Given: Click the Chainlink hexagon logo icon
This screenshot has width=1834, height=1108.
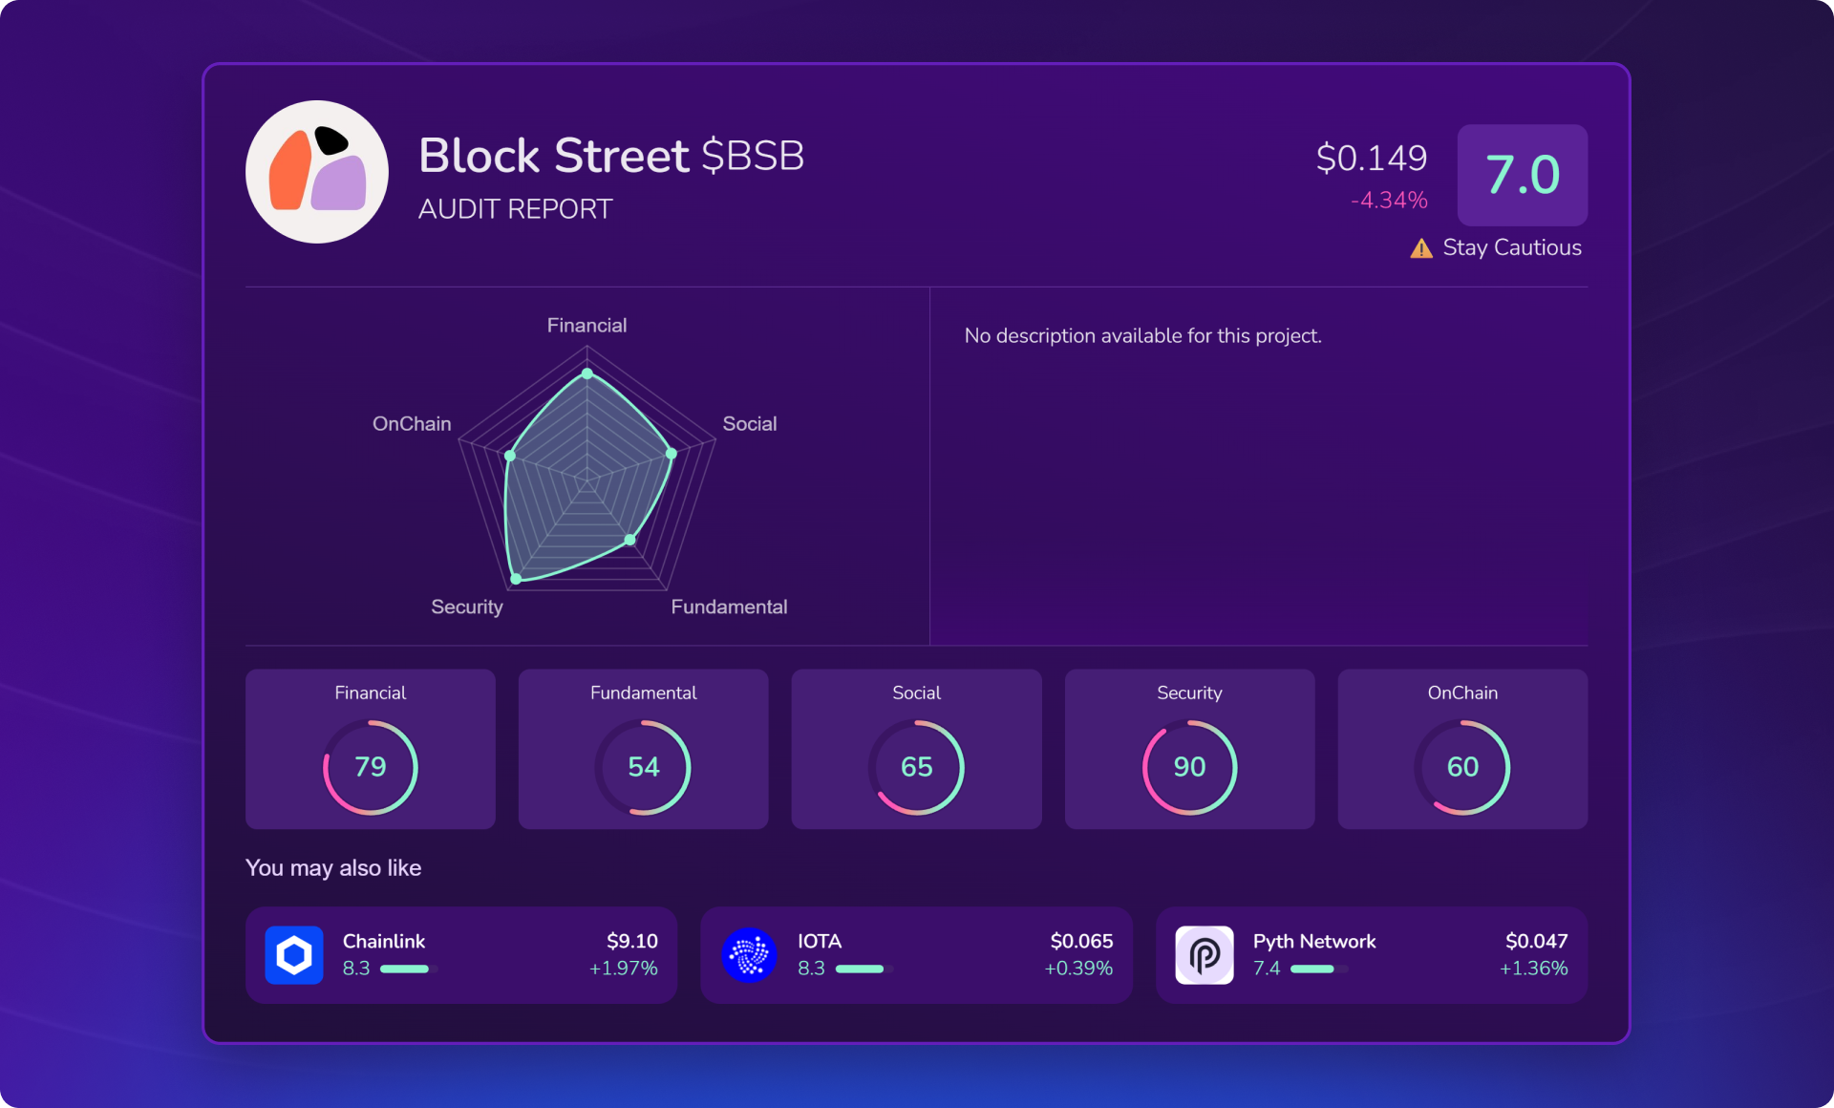Looking at the screenshot, I should click(294, 954).
